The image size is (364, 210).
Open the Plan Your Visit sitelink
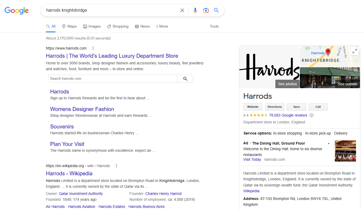(x=67, y=144)
